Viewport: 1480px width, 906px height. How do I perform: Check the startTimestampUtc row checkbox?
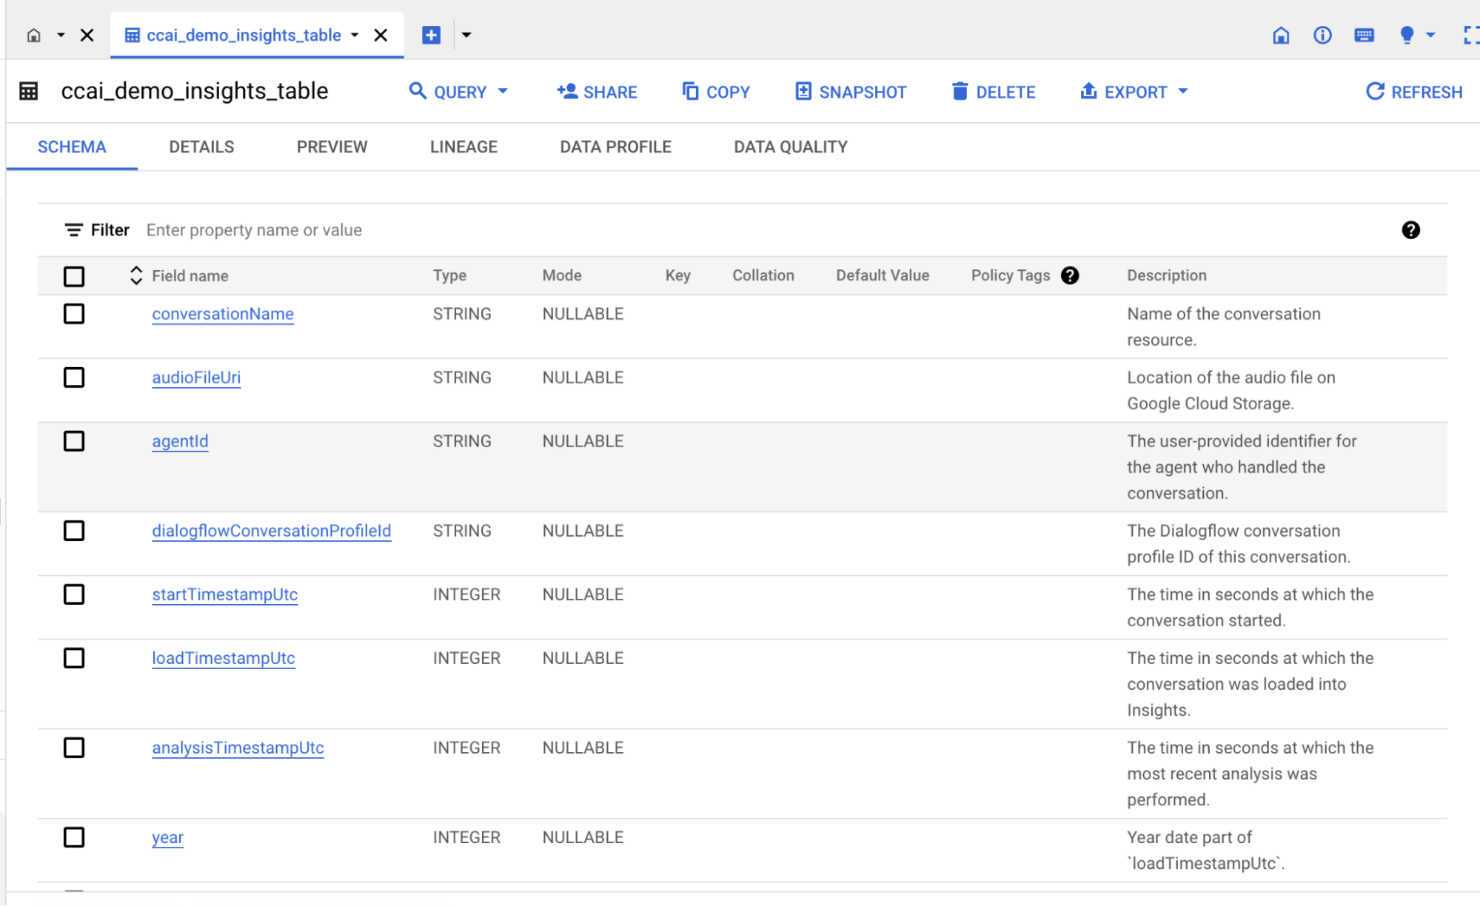74,594
